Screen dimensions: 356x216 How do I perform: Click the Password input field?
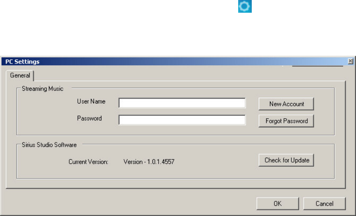click(182, 120)
